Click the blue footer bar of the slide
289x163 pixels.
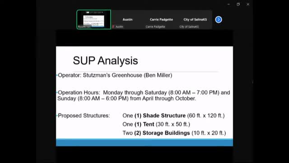pyautogui.click(x=144, y=143)
